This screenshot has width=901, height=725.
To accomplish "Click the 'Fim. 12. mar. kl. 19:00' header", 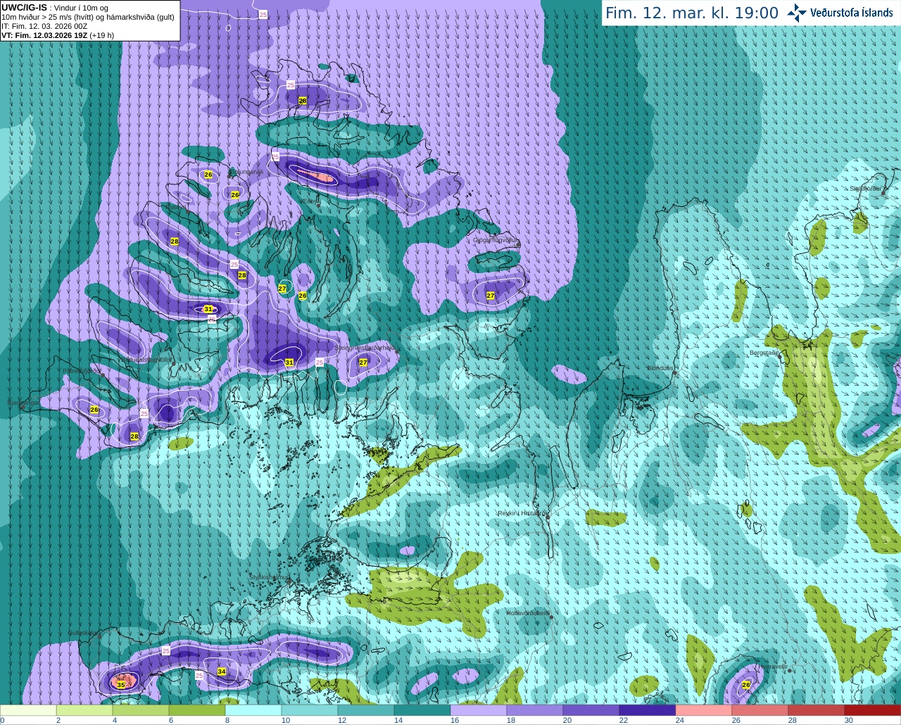I will (692, 13).
